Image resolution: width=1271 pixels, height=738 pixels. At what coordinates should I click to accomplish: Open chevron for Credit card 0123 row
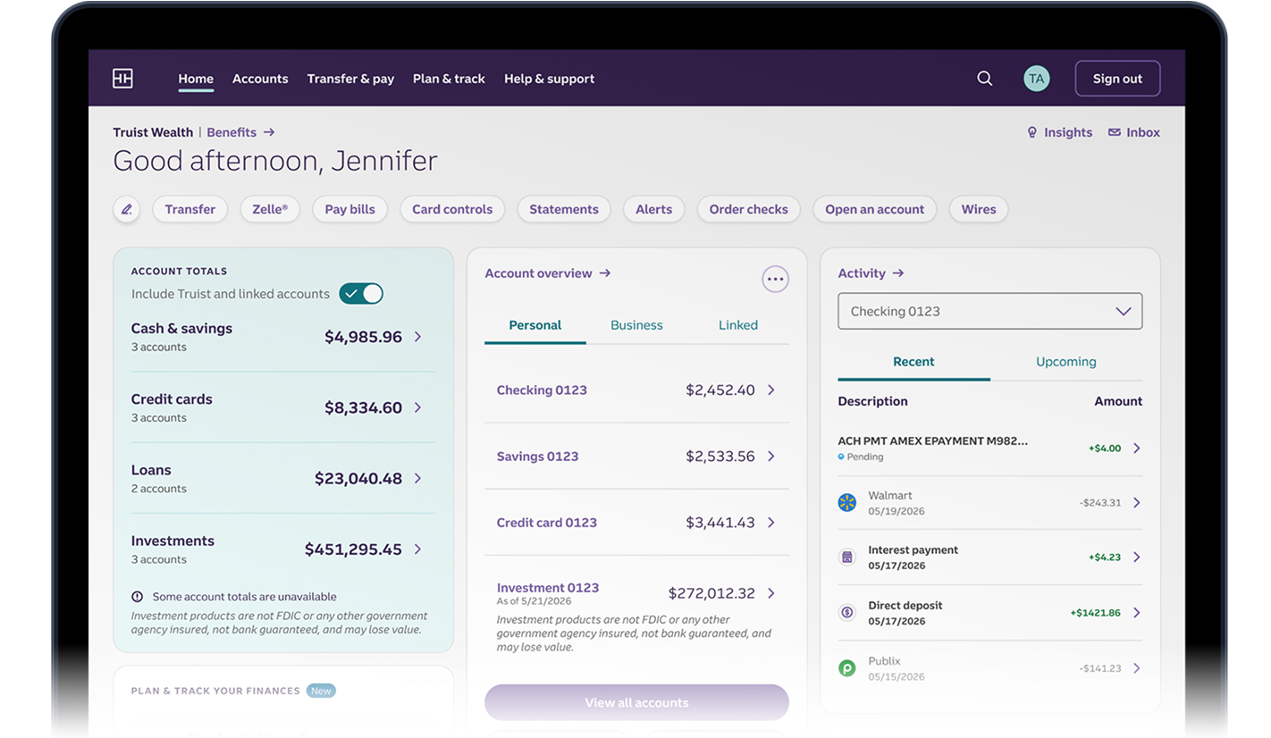coord(771,523)
